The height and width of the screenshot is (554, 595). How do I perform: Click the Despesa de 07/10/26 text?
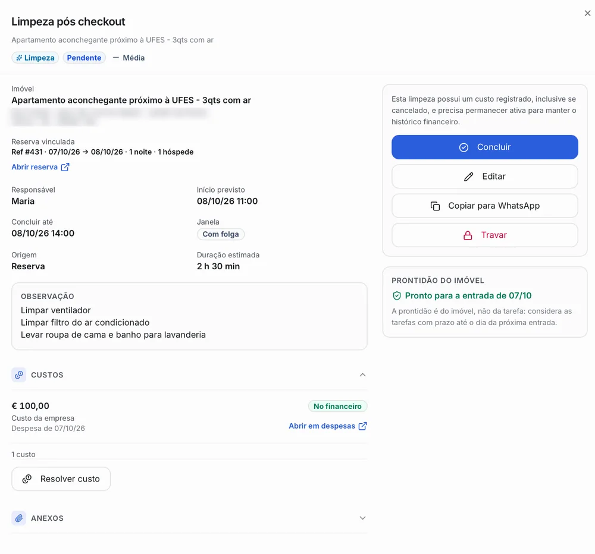pyautogui.click(x=48, y=429)
